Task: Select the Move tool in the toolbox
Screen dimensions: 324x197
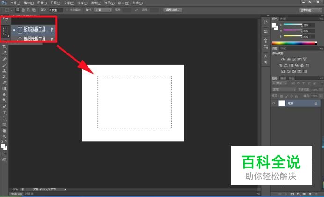Action: (x=6, y=19)
